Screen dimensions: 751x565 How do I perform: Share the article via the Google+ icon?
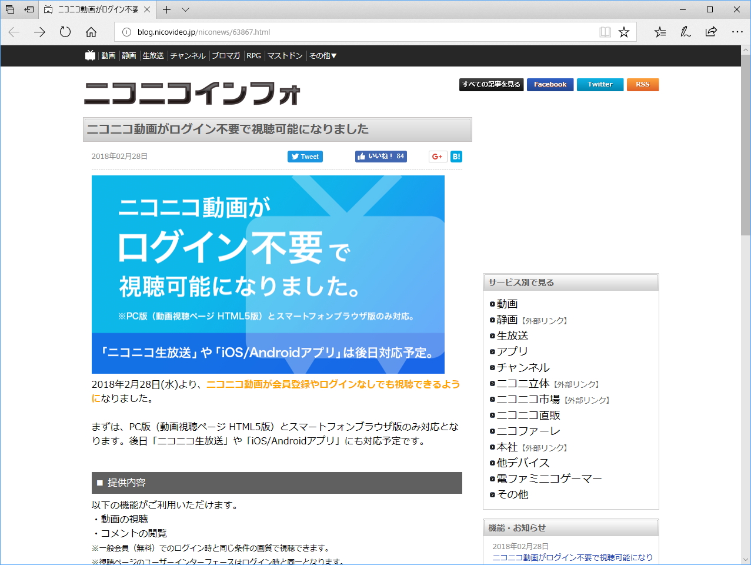(x=437, y=156)
